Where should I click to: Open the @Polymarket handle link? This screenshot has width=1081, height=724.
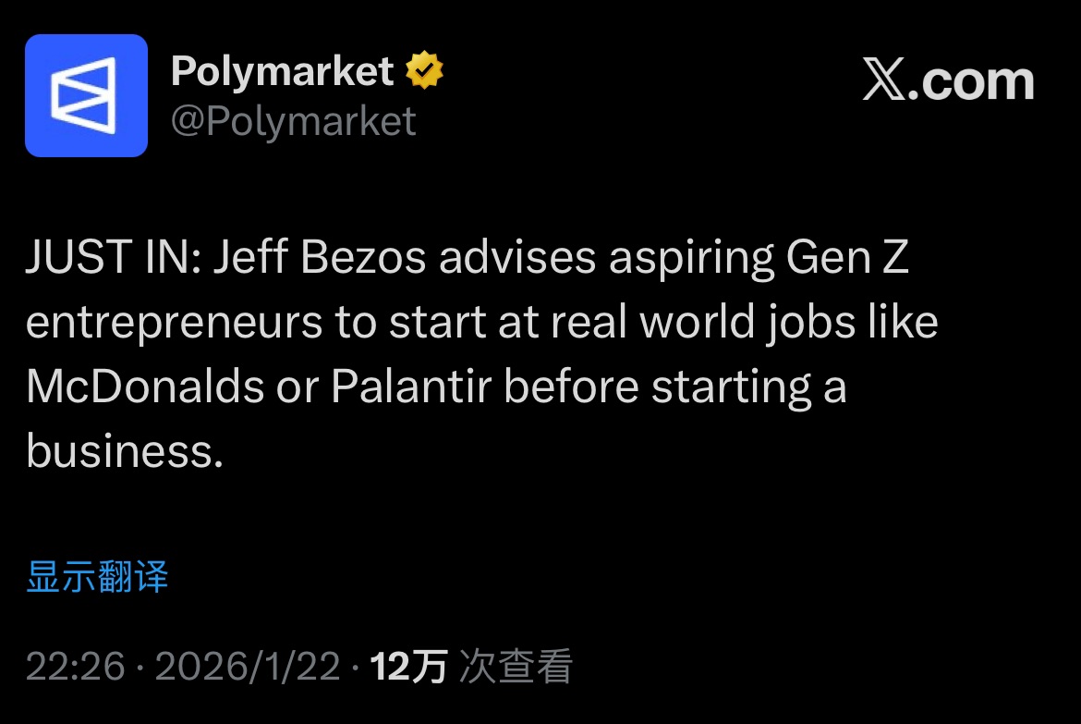(294, 122)
